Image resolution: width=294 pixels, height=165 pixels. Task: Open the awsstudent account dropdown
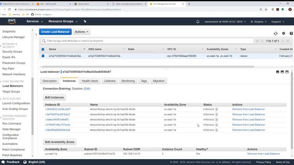point(225,22)
